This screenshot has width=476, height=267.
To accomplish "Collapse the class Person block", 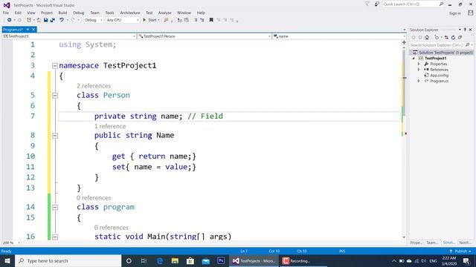I will point(55,96).
